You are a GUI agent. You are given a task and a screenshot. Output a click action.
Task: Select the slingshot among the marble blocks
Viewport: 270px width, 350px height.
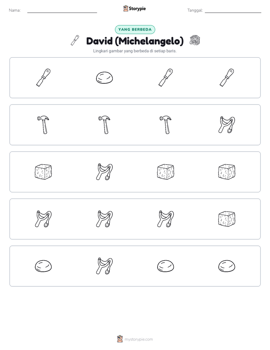coord(104,172)
